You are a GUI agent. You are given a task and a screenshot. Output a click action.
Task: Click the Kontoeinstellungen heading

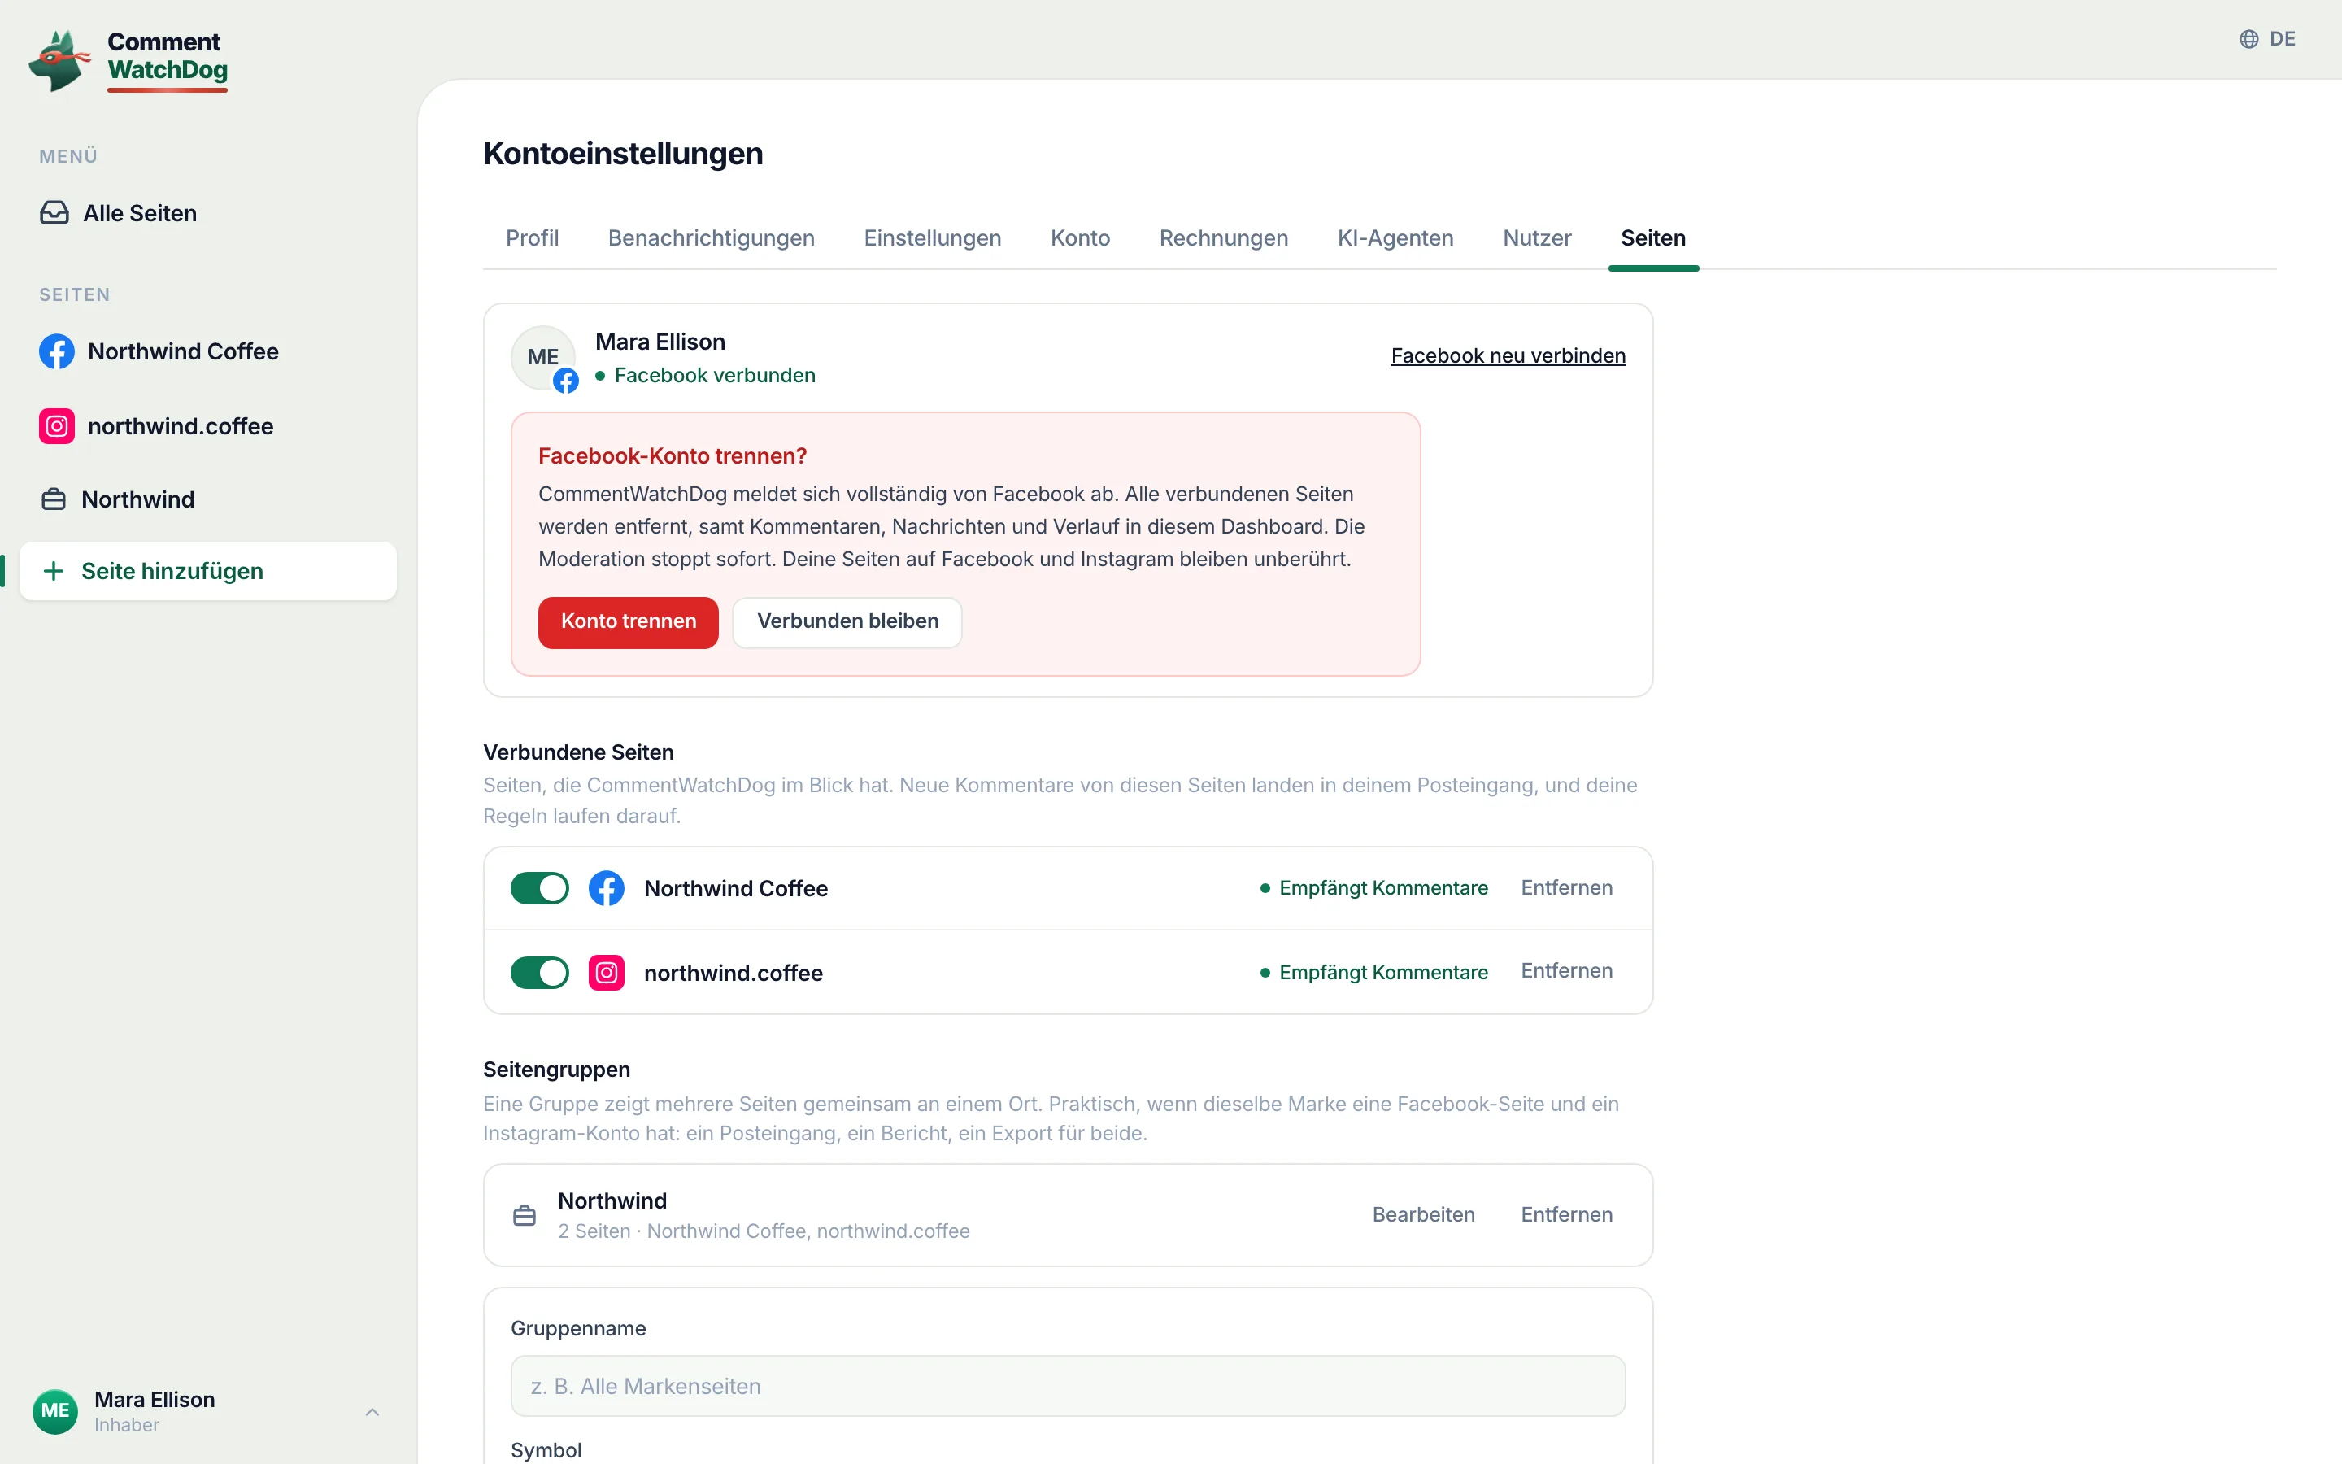coord(623,154)
